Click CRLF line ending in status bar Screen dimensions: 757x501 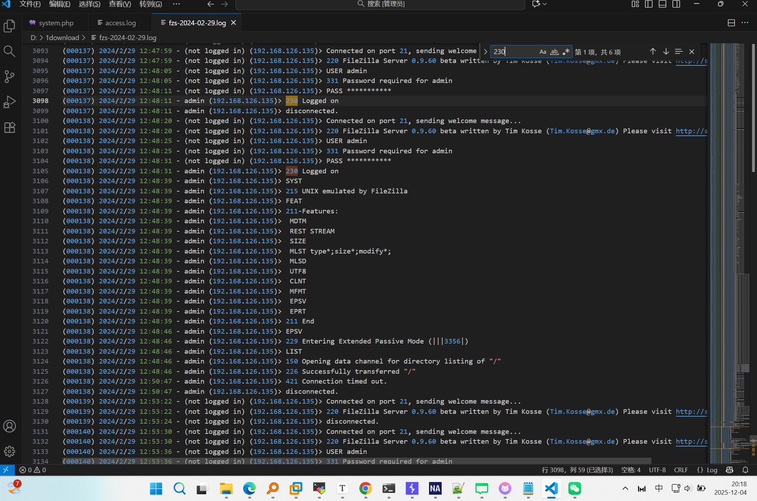[681, 470]
